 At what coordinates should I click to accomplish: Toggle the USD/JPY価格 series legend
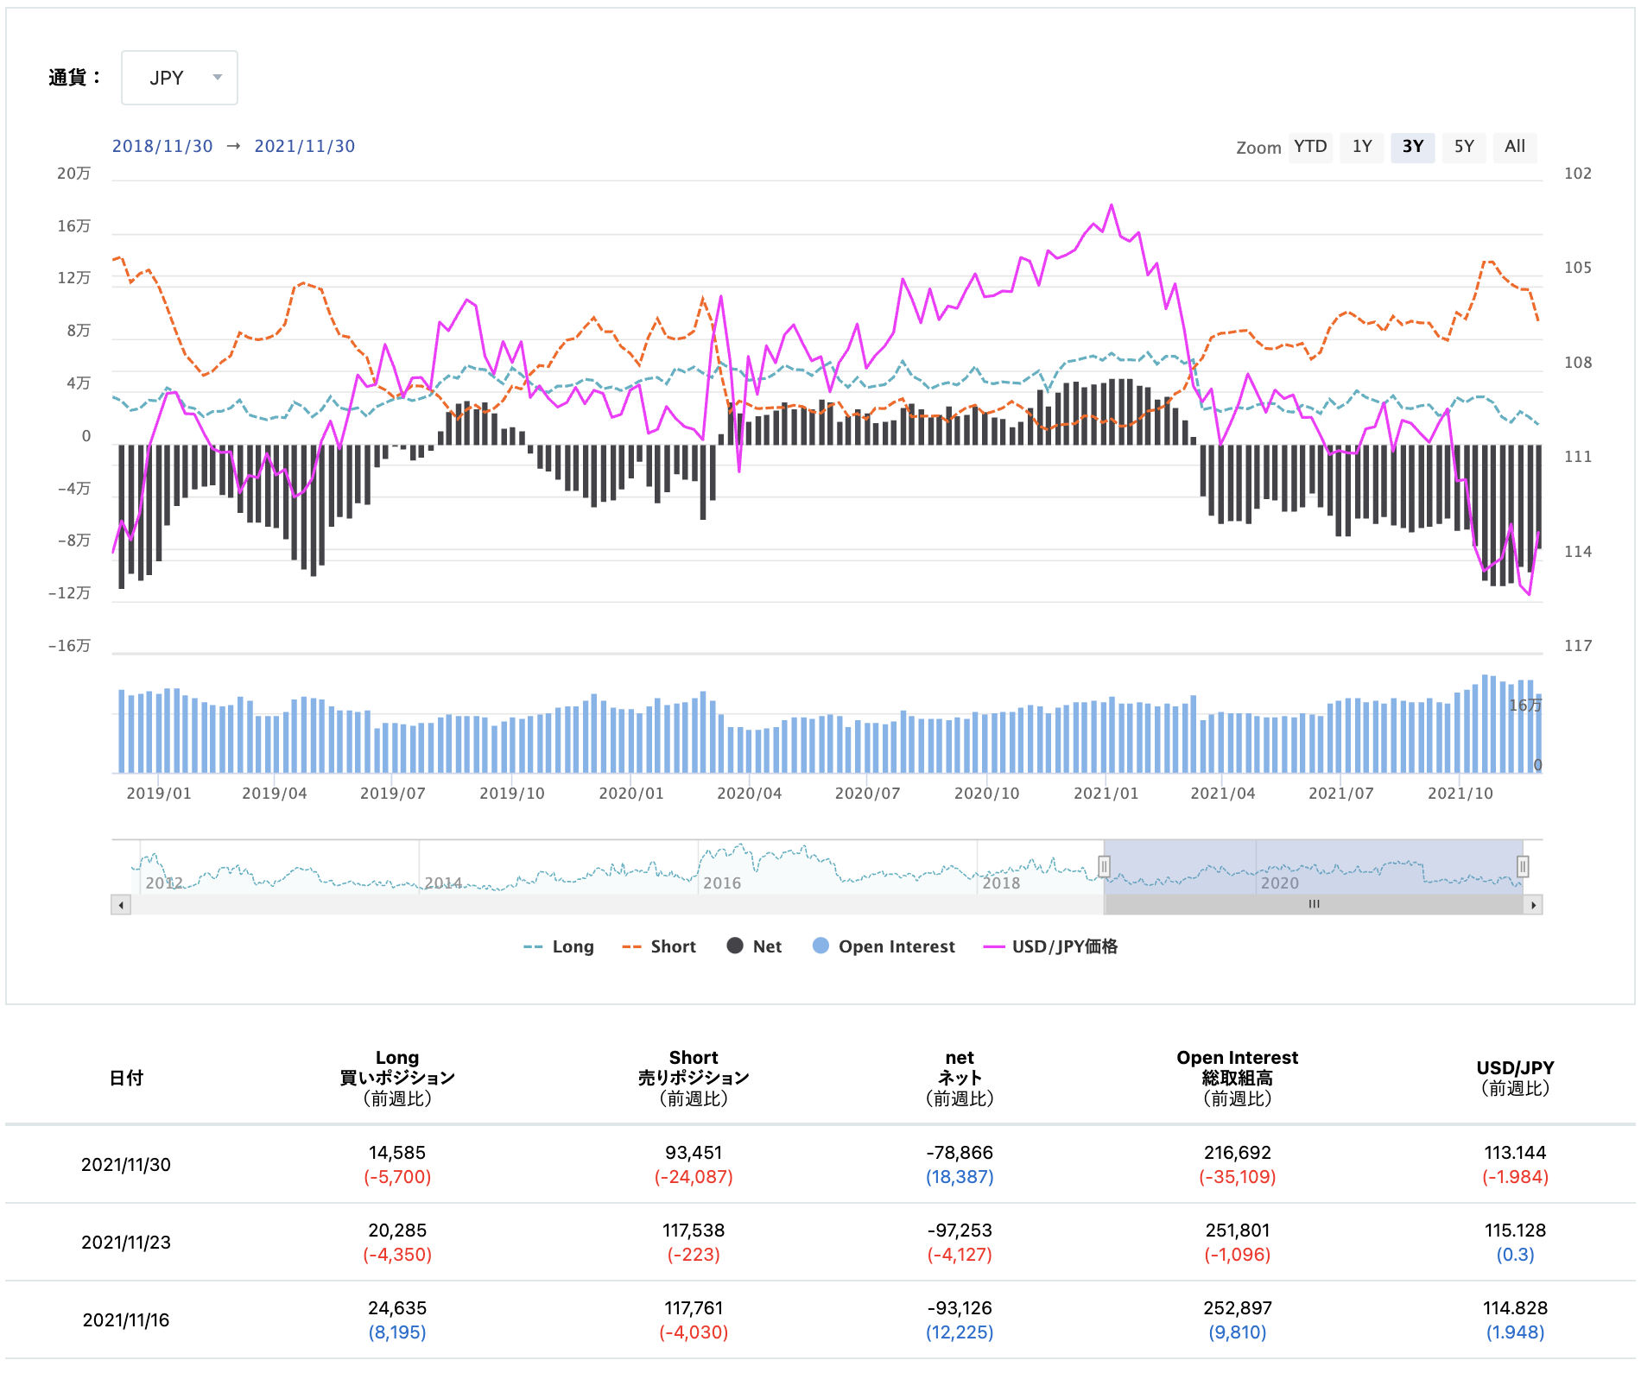click(1050, 946)
